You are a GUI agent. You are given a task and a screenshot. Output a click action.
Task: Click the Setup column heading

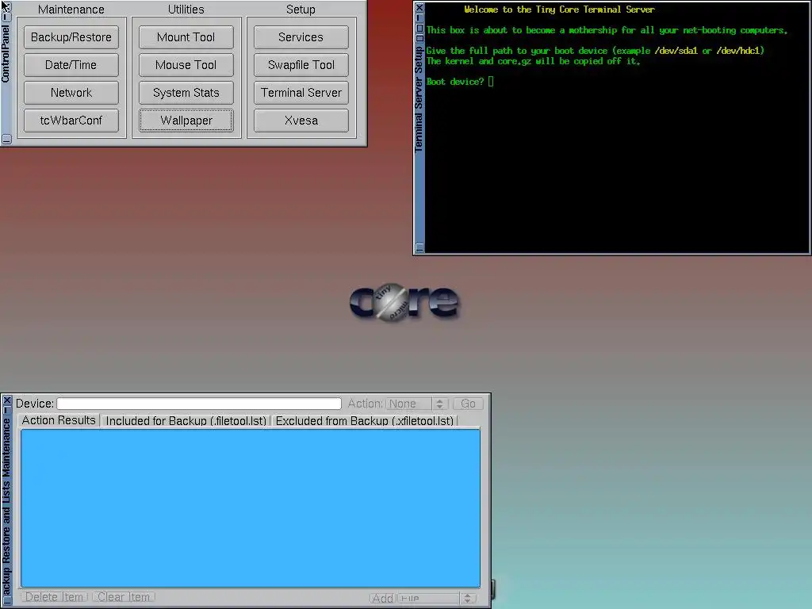[x=301, y=10]
